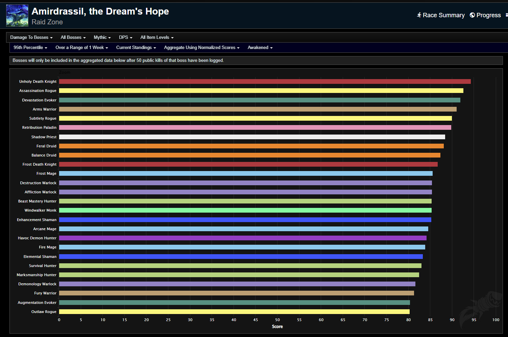
Task: Open the 95th Percentile dropdown
Action: (x=30, y=48)
